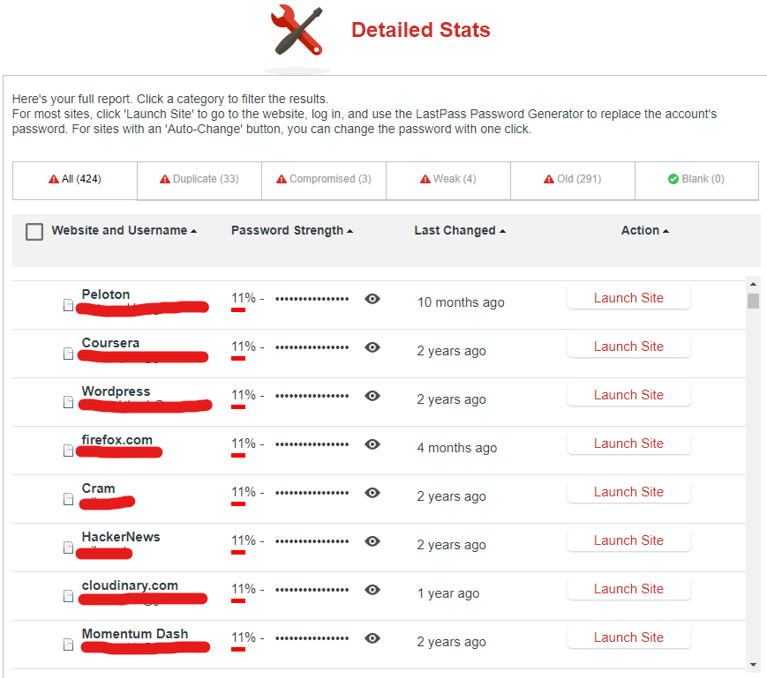
Task: Show the Old (291) passwords tab
Action: click(x=572, y=179)
